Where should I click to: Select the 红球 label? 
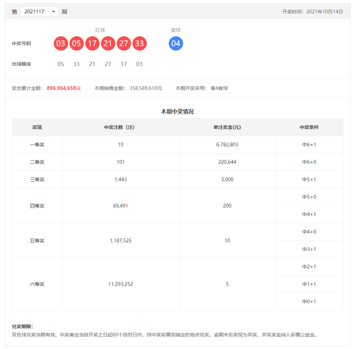[x=100, y=30]
